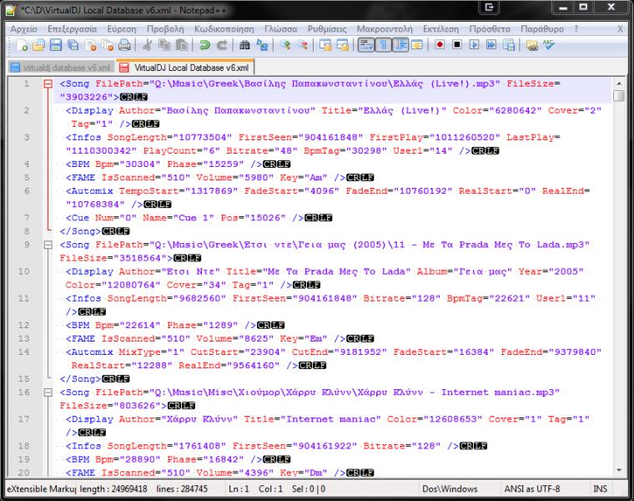This screenshot has width=634, height=501.
Task: Click the vertical scrollbar down arrow
Action: tap(619, 470)
